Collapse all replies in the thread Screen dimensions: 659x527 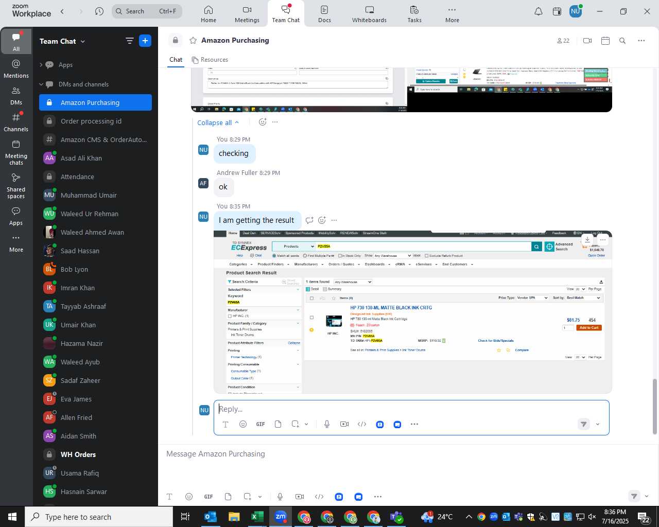click(x=218, y=122)
